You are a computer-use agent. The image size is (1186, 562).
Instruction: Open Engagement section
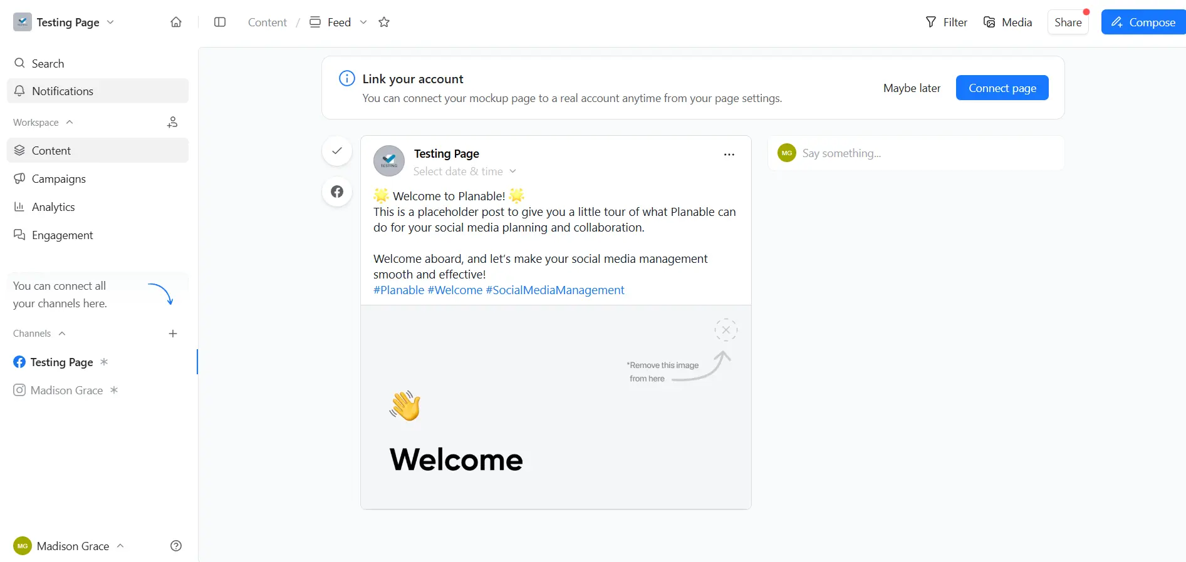pos(98,235)
